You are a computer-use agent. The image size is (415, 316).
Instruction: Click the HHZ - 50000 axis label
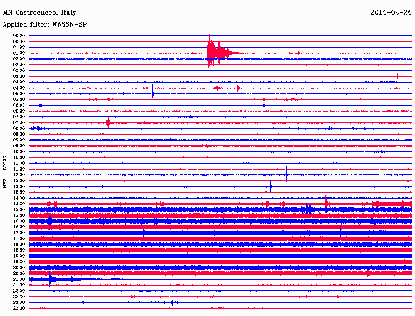coord(5,172)
